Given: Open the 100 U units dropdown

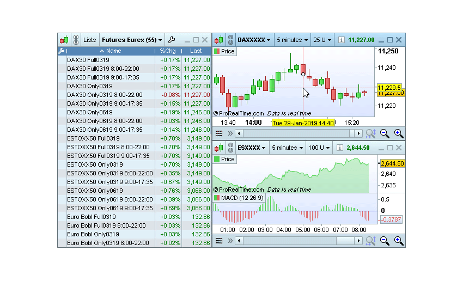Looking at the screenshot, I should point(319,148).
